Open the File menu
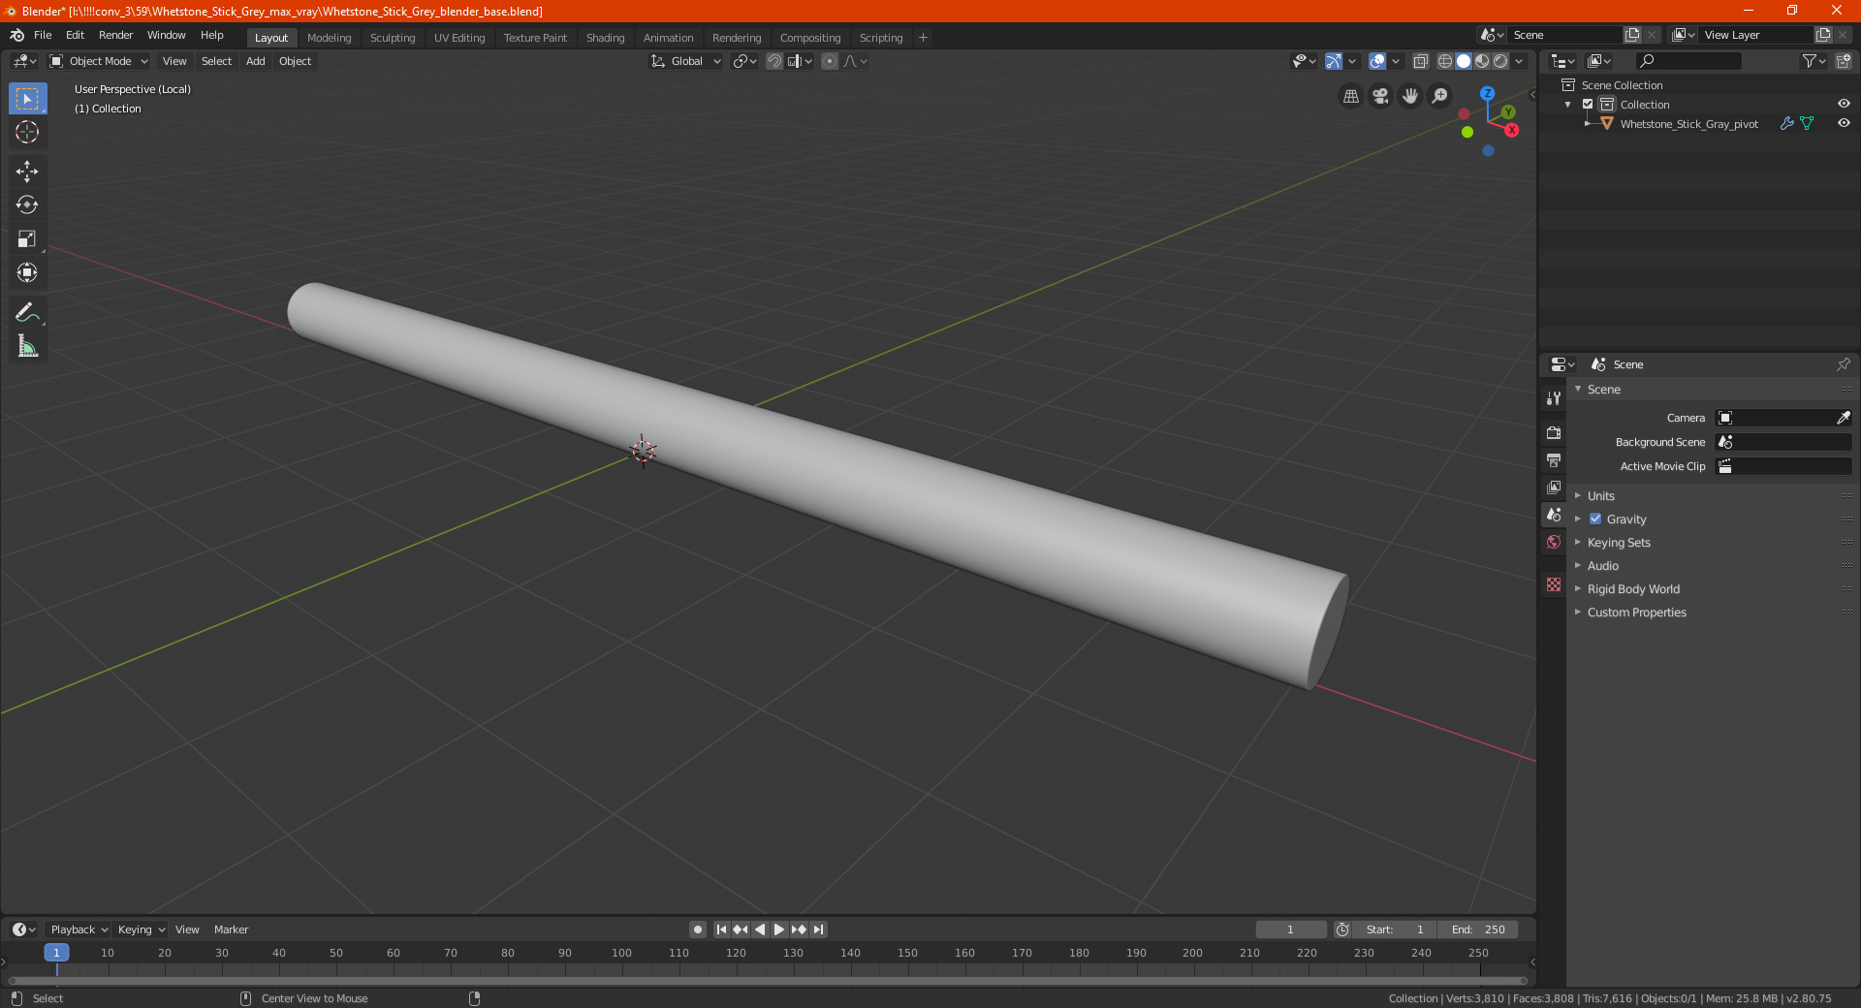This screenshot has height=1008, width=1861. (x=43, y=35)
